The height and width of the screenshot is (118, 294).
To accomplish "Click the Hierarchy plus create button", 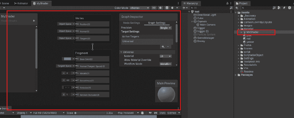I will 184,8.
